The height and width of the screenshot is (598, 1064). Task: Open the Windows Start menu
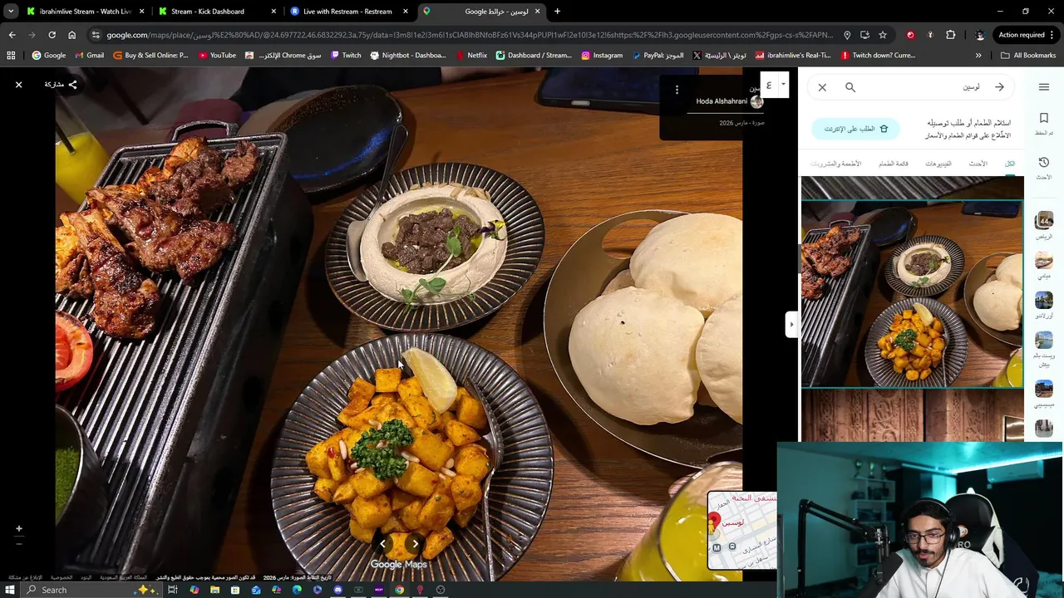point(10,590)
